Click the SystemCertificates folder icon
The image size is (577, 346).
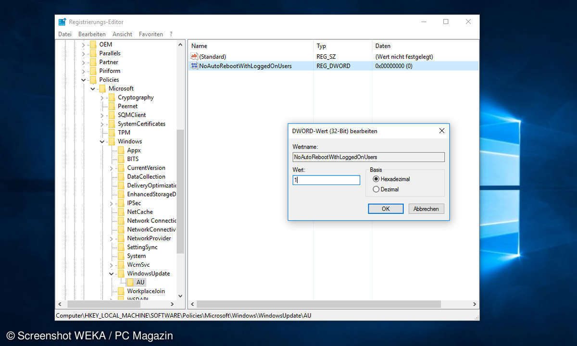(x=112, y=124)
